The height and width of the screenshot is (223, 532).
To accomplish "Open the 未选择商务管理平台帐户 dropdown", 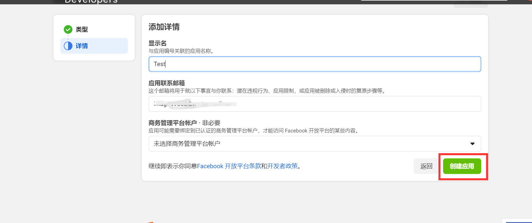I will pyautogui.click(x=315, y=144).
